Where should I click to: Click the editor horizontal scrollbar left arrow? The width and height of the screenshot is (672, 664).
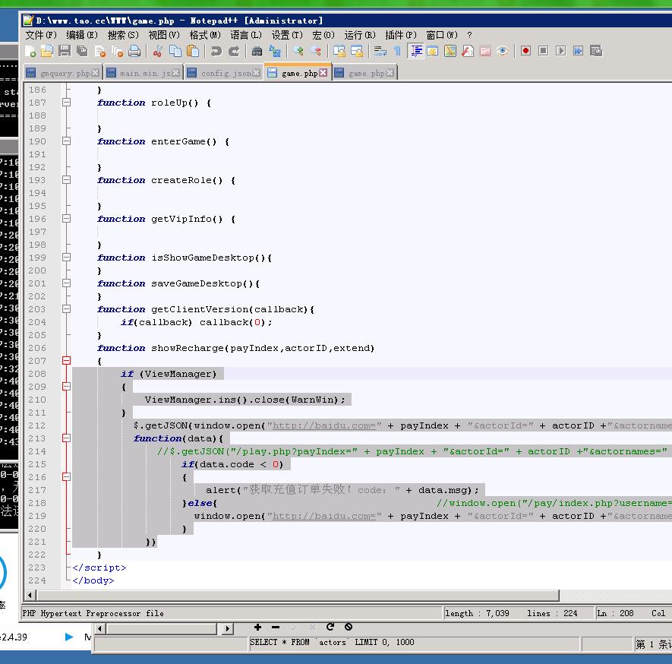pos(30,595)
